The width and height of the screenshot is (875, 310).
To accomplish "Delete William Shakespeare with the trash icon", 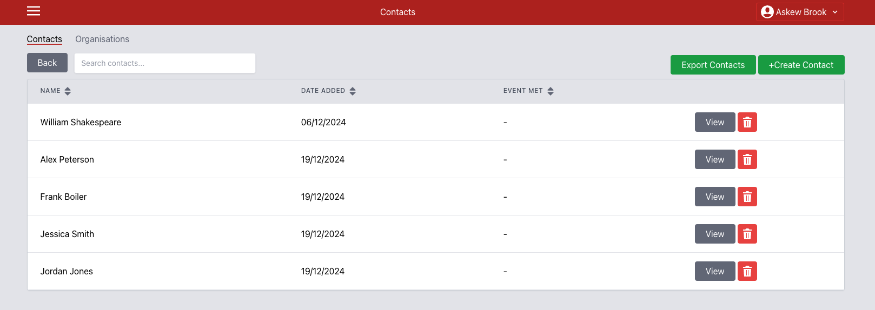I will [x=747, y=122].
